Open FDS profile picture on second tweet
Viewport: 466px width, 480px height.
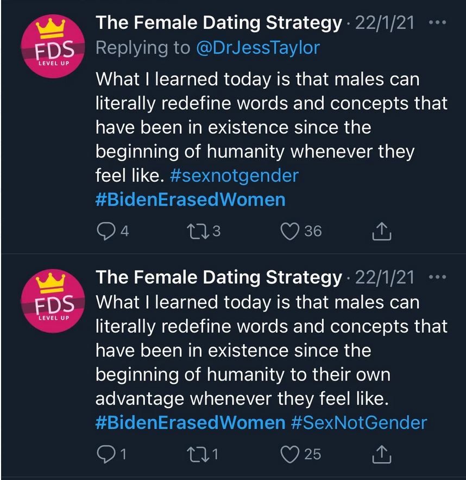click(x=48, y=302)
